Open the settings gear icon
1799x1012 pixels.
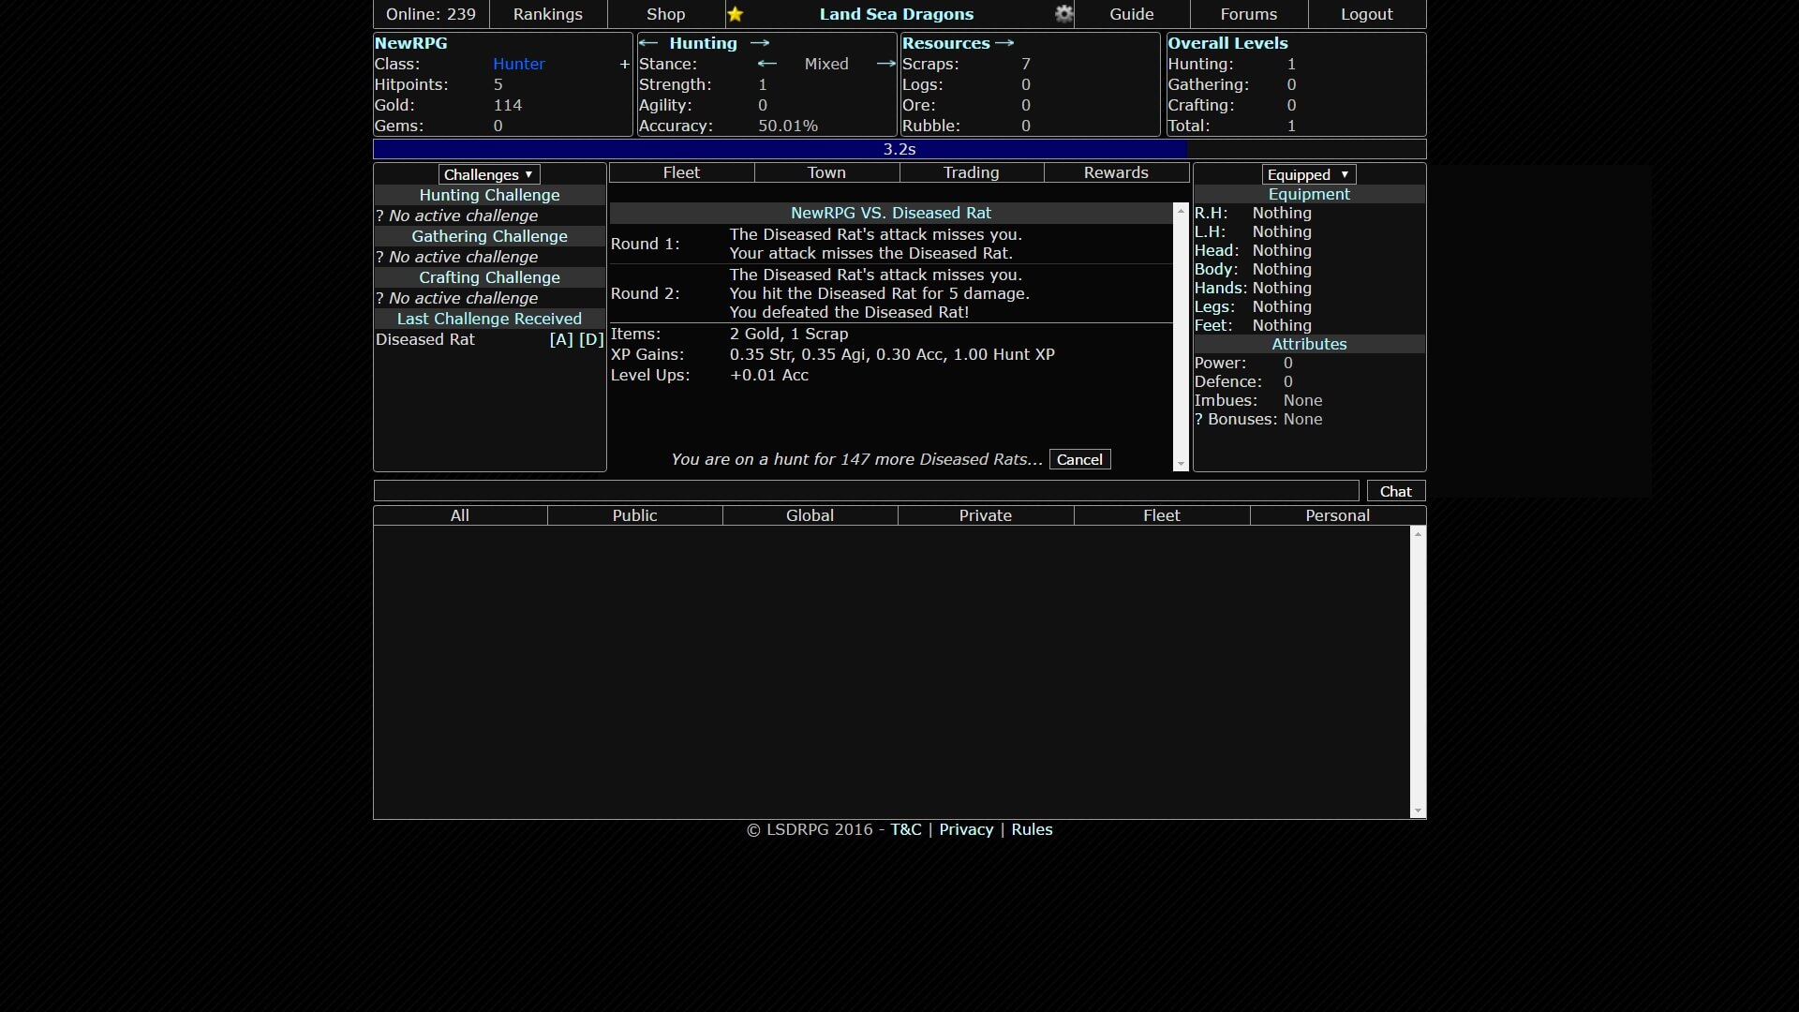[x=1063, y=14]
